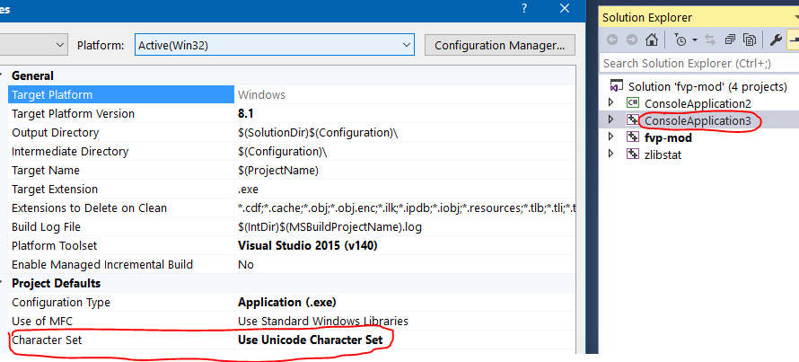Click the Forward arrow in Solution Explorer toolbar
The height and width of the screenshot is (362, 799).
tap(630, 40)
